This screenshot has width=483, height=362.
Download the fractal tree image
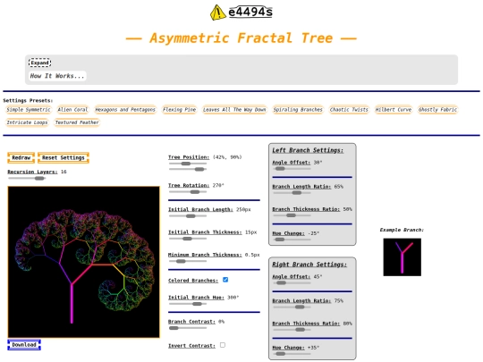(x=24, y=345)
